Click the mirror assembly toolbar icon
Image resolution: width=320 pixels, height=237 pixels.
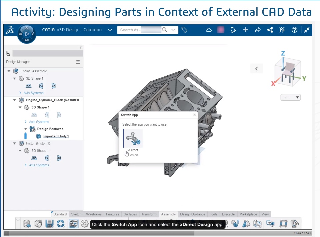pyautogui.click(x=246, y=224)
